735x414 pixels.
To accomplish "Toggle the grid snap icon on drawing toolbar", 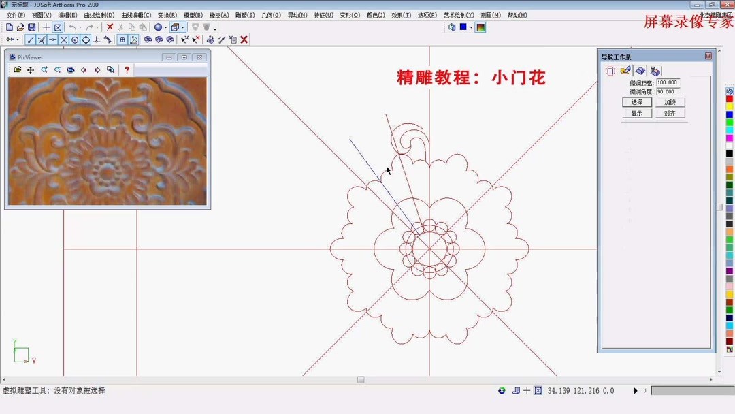I will [x=123, y=39].
